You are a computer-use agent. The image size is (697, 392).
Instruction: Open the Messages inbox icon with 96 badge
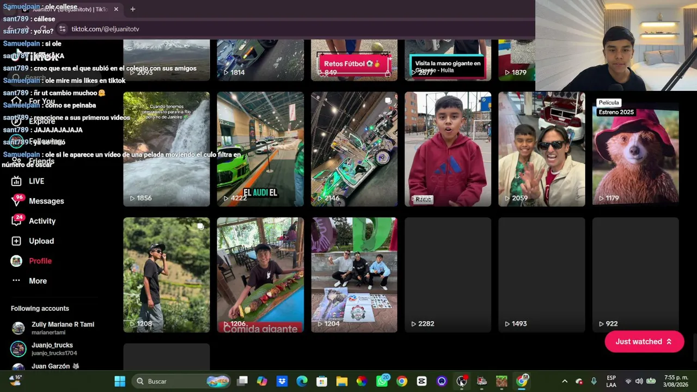click(17, 201)
